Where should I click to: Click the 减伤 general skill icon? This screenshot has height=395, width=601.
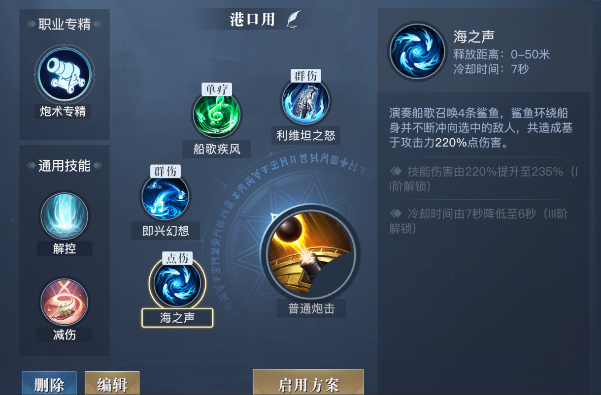[x=64, y=303]
